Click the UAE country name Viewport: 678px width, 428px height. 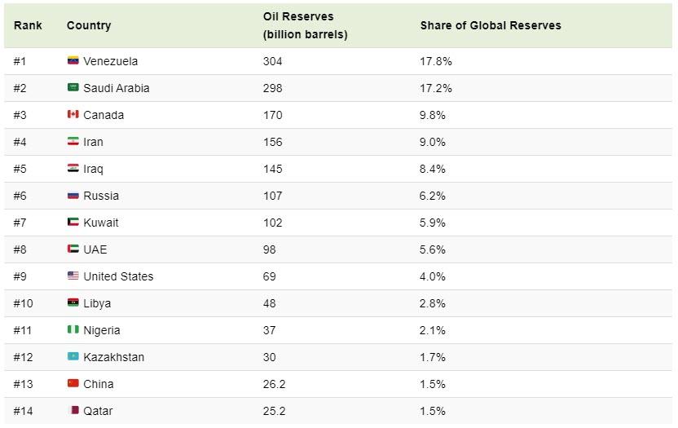pyautogui.click(x=95, y=249)
